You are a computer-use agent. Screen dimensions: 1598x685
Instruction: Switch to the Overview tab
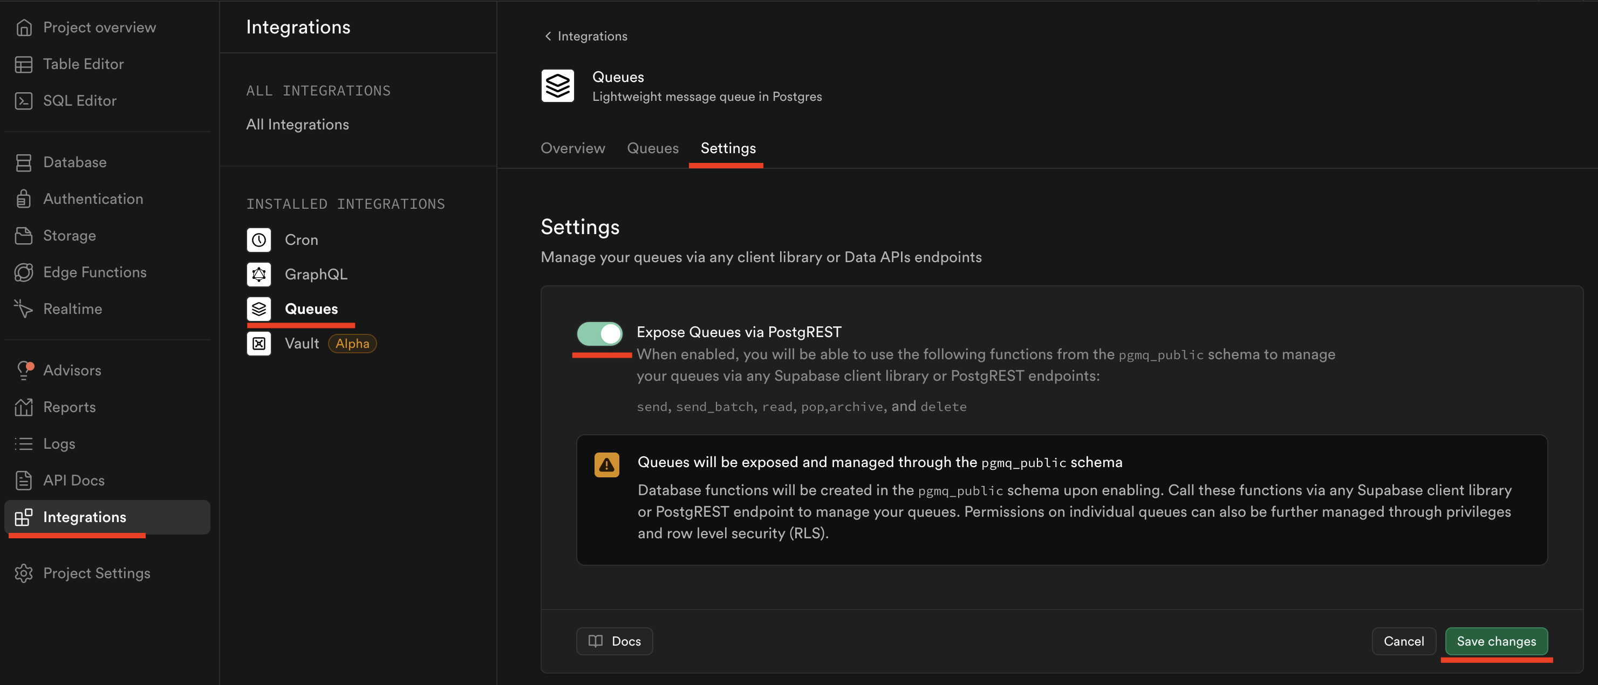click(x=572, y=148)
